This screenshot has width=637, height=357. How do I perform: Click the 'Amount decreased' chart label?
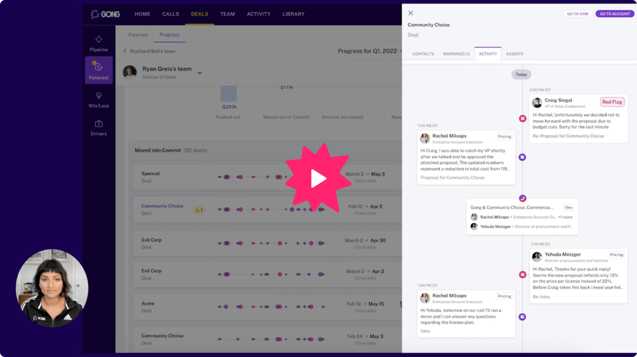pyautogui.click(x=342, y=117)
